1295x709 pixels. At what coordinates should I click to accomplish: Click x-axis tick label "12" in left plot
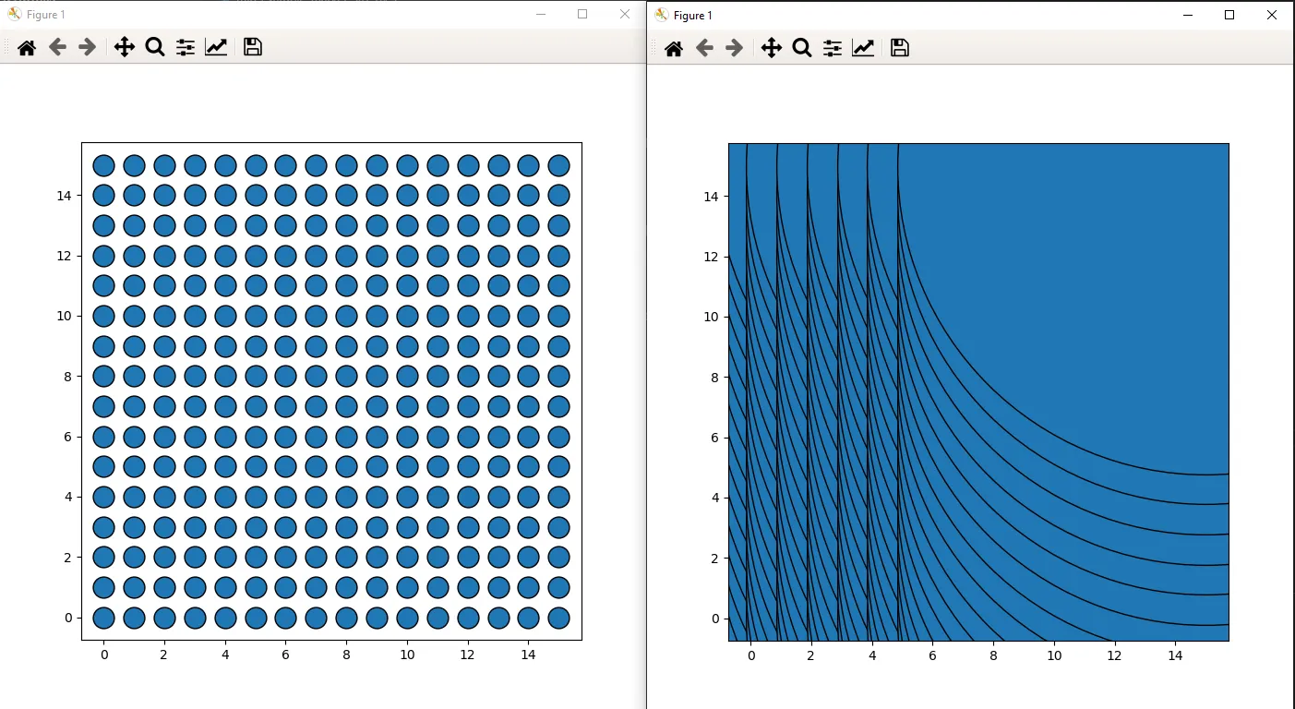point(468,655)
